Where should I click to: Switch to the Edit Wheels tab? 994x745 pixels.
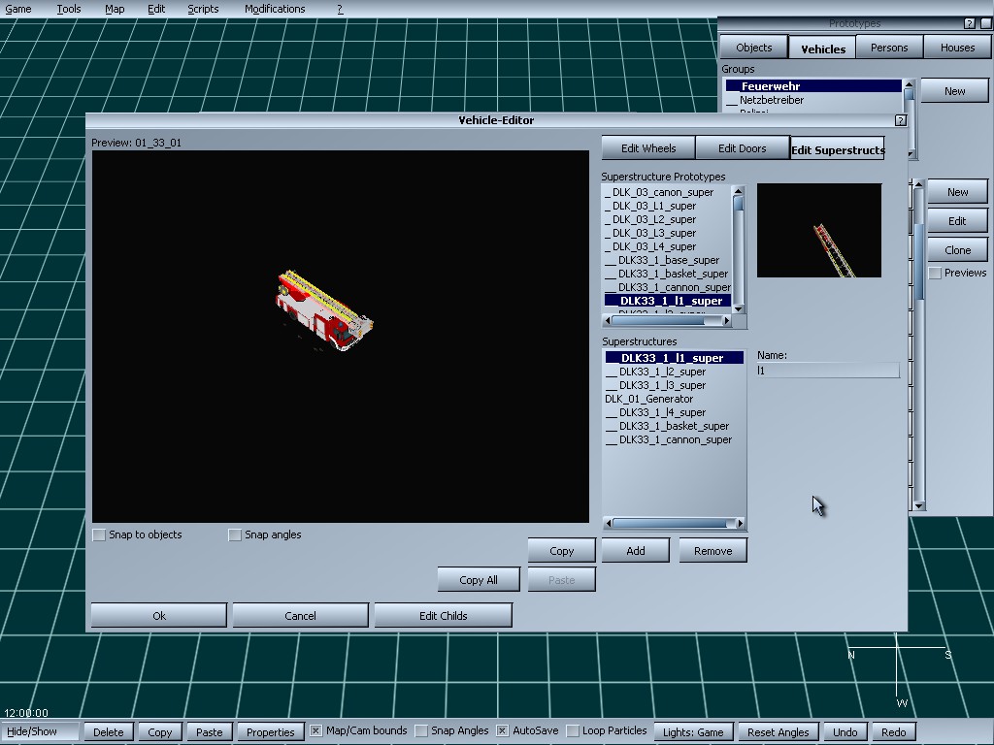point(648,148)
